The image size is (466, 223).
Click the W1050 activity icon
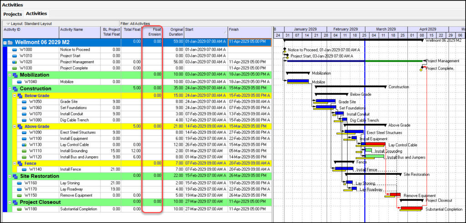(24, 102)
